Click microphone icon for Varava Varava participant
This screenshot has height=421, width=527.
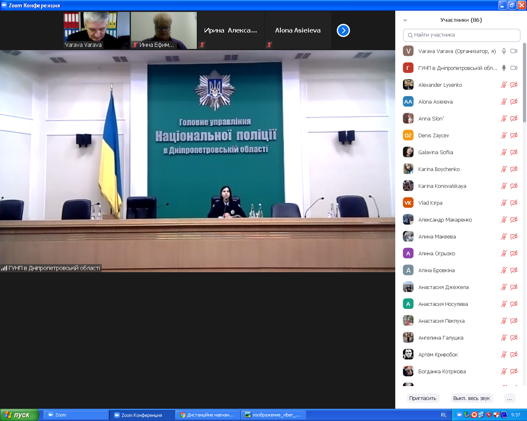click(x=504, y=51)
